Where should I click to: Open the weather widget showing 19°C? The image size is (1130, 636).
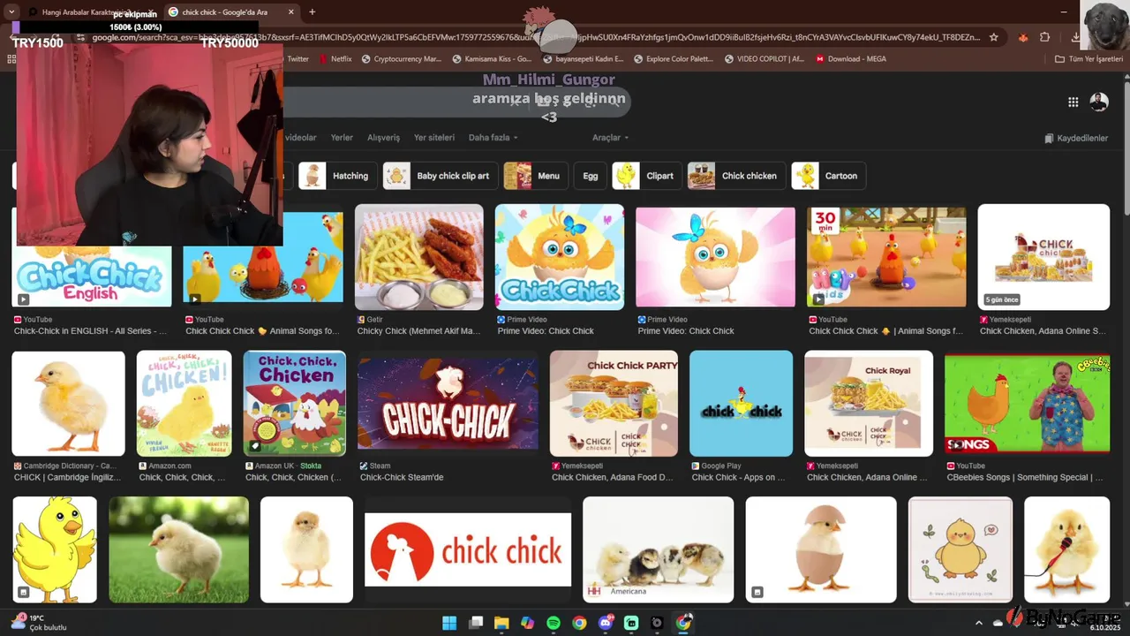pos(38,623)
